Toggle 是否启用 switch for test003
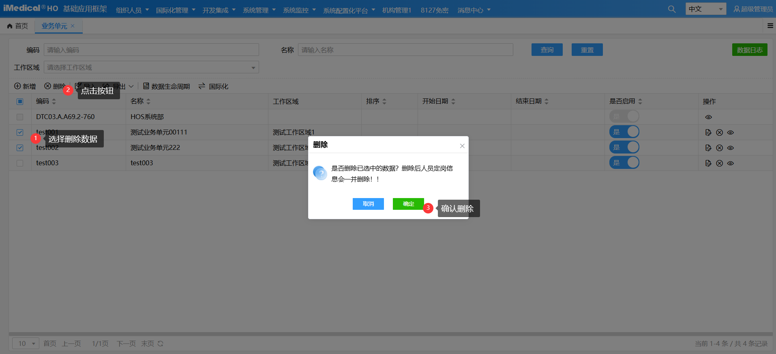The width and height of the screenshot is (776, 354). click(624, 163)
